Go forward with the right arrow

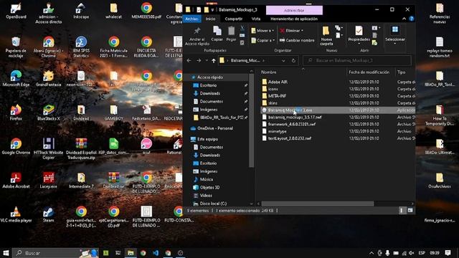pos(199,60)
